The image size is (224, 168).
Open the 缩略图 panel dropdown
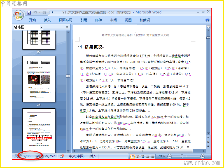point(41,27)
